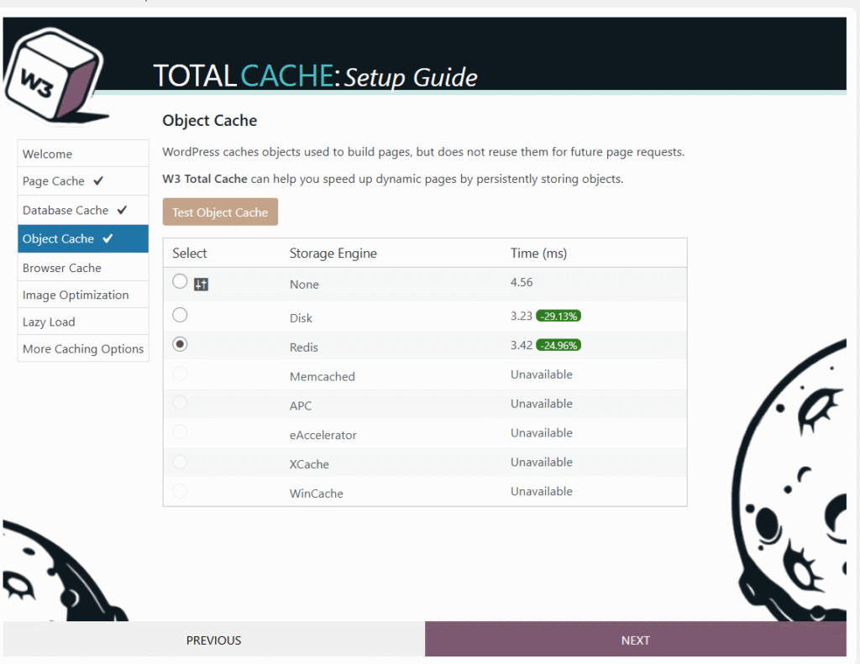
Task: Jump to the Browser Cache step
Action: (83, 268)
